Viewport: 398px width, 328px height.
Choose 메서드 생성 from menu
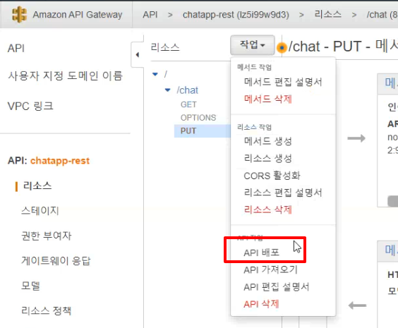click(x=267, y=141)
